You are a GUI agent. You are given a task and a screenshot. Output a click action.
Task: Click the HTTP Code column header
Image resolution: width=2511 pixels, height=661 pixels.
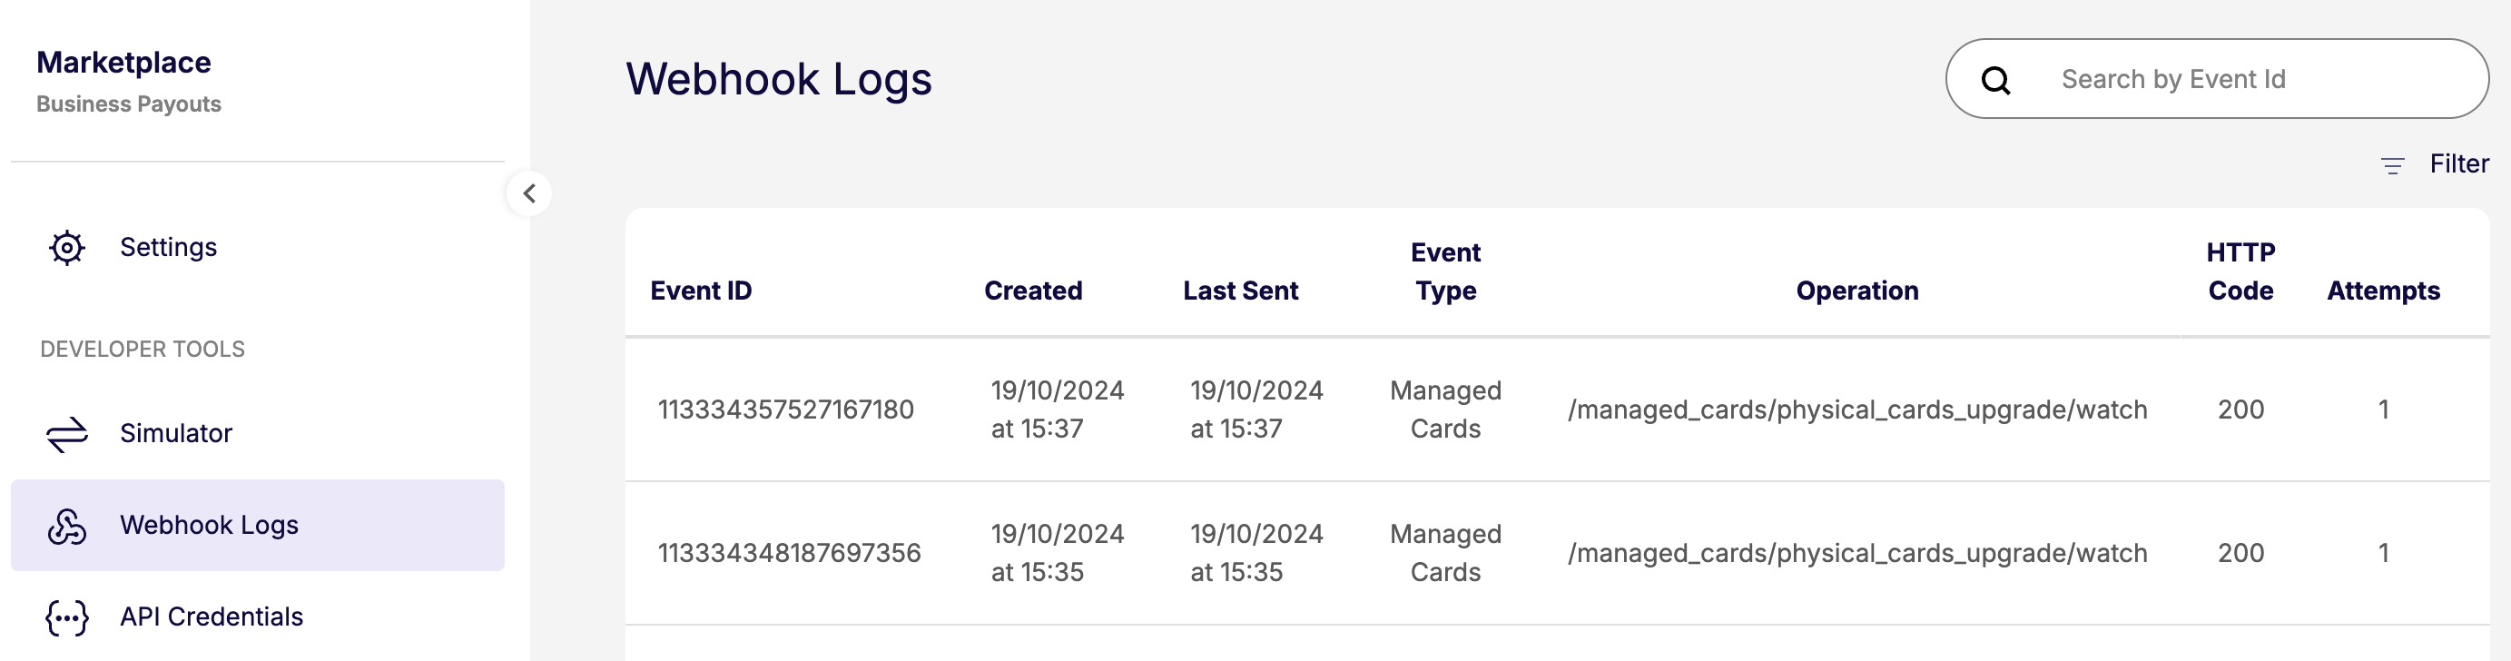[2240, 272]
